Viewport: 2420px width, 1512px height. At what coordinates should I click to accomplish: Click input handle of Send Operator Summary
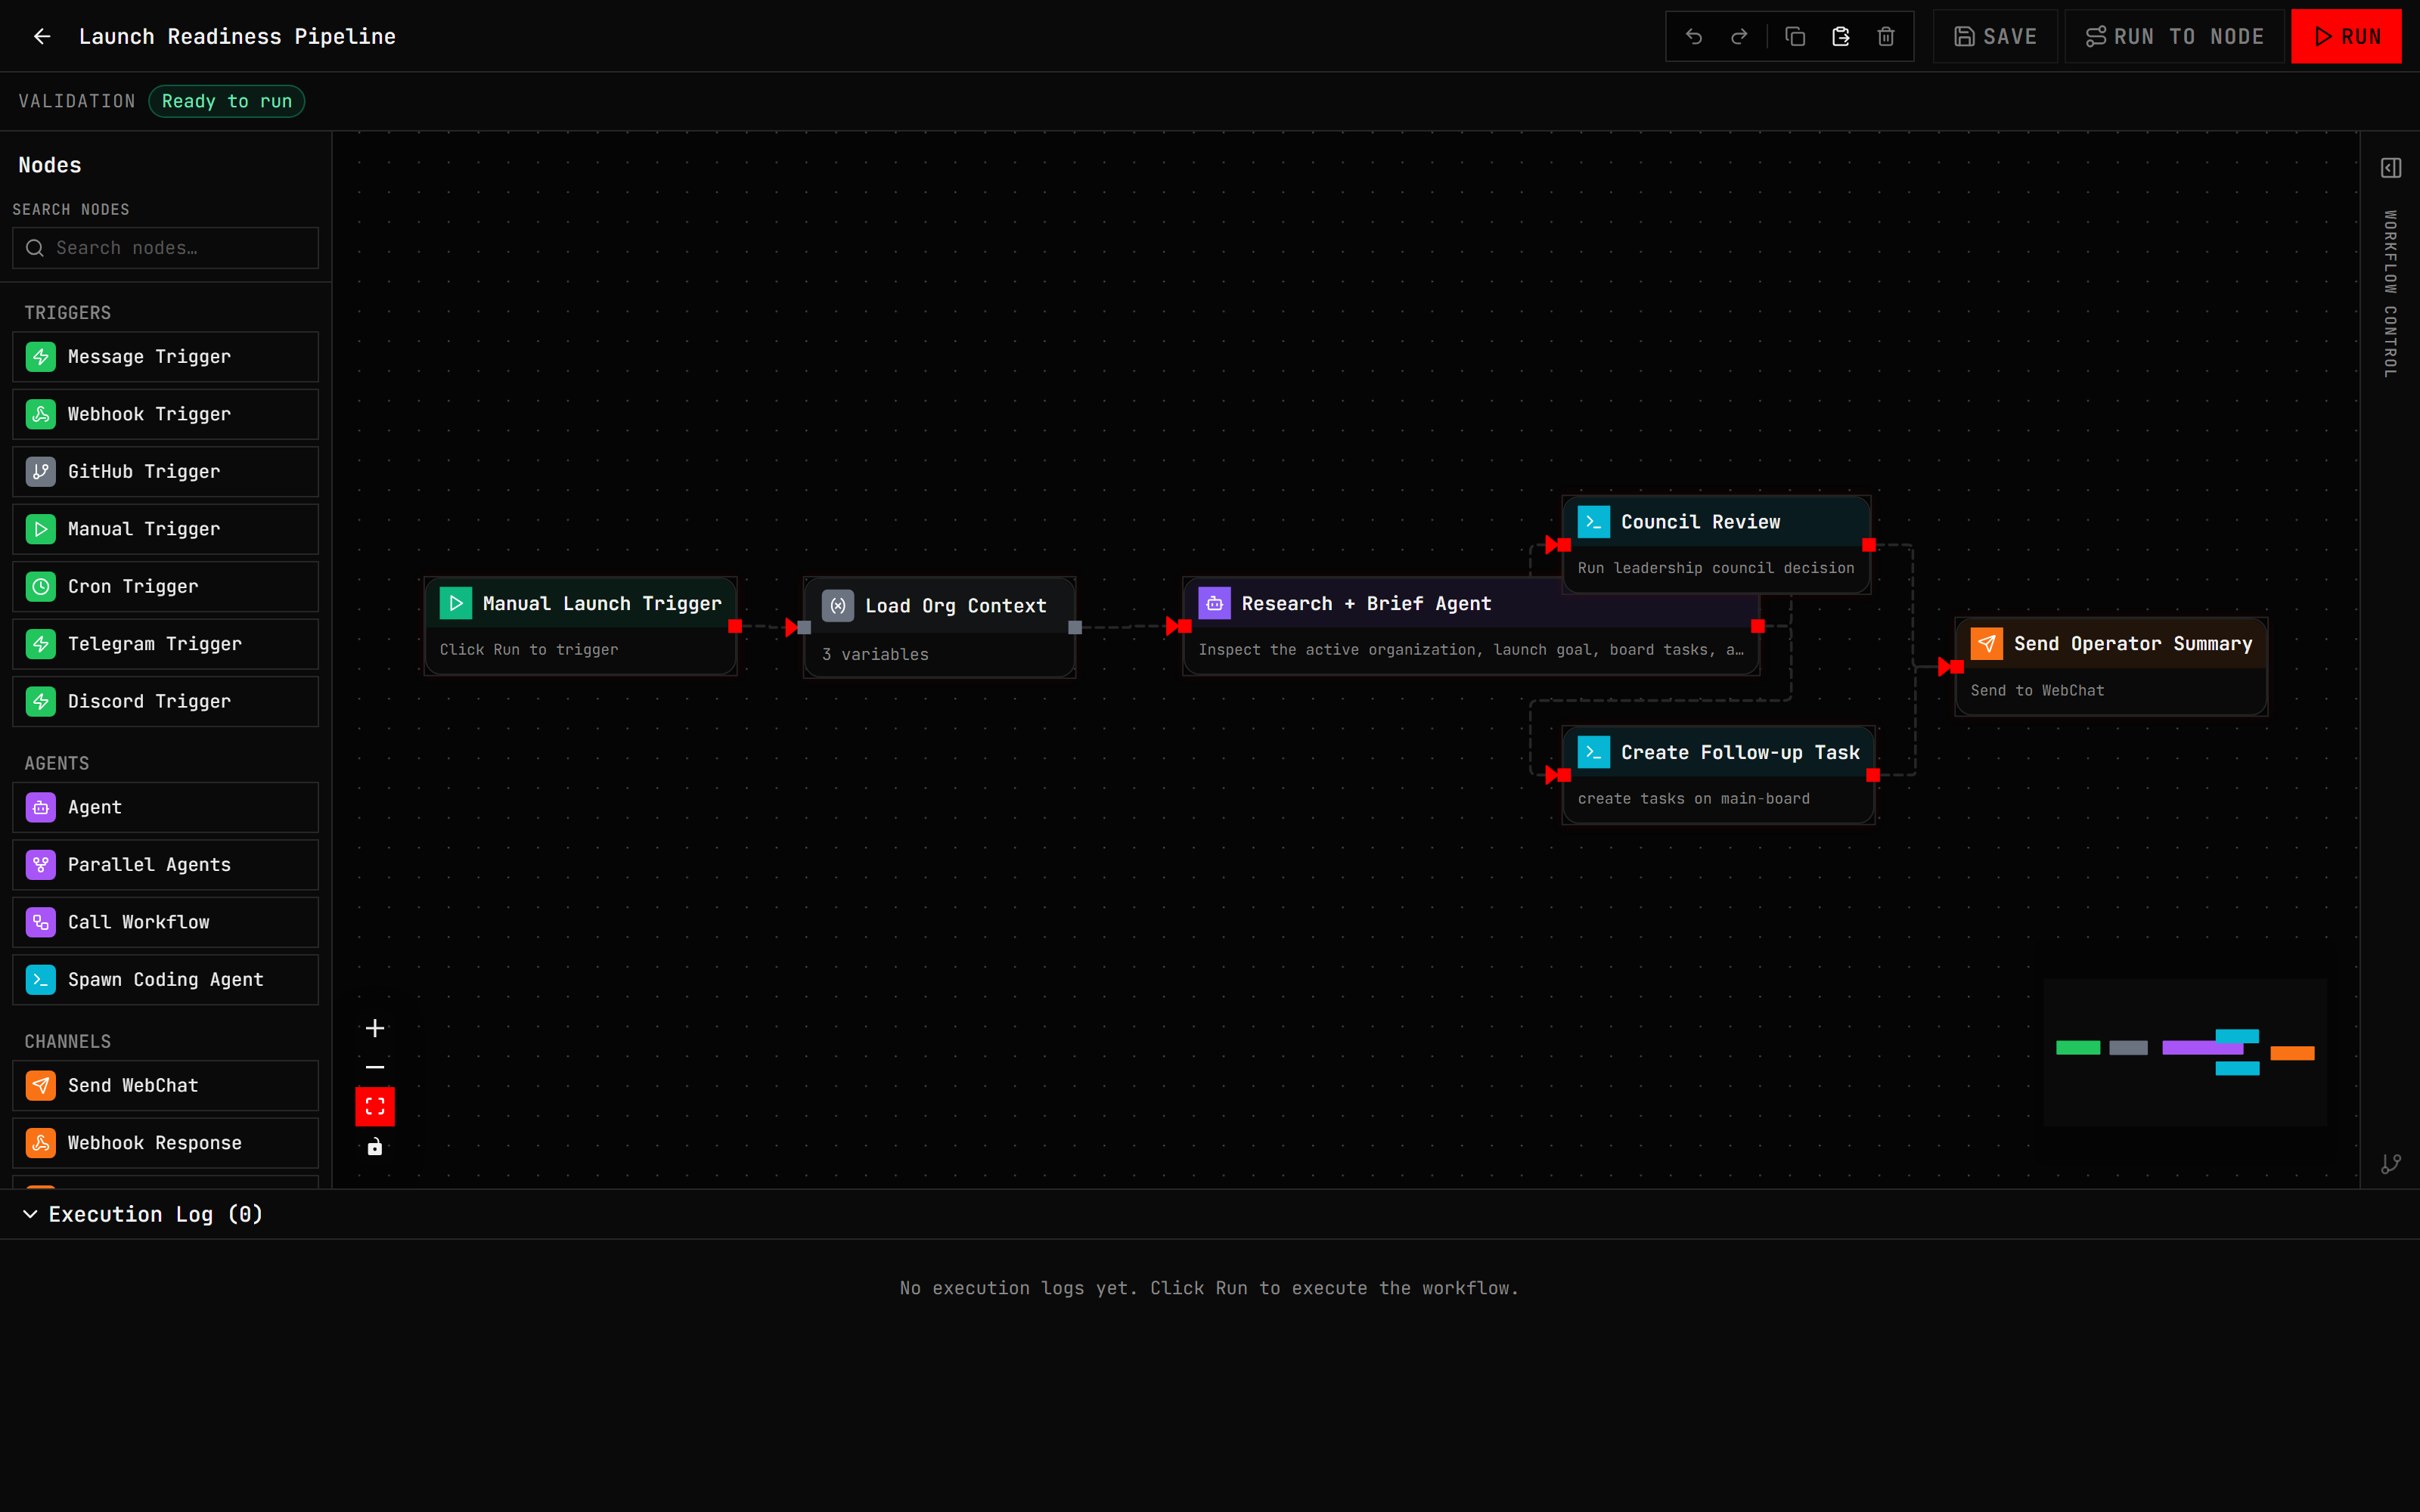[x=1956, y=667]
